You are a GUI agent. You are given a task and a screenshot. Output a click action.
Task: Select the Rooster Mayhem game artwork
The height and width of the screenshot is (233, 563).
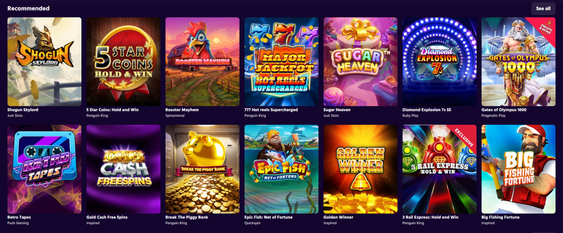[202, 62]
